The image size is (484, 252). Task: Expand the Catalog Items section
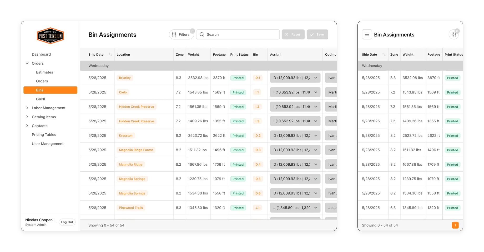click(x=27, y=117)
